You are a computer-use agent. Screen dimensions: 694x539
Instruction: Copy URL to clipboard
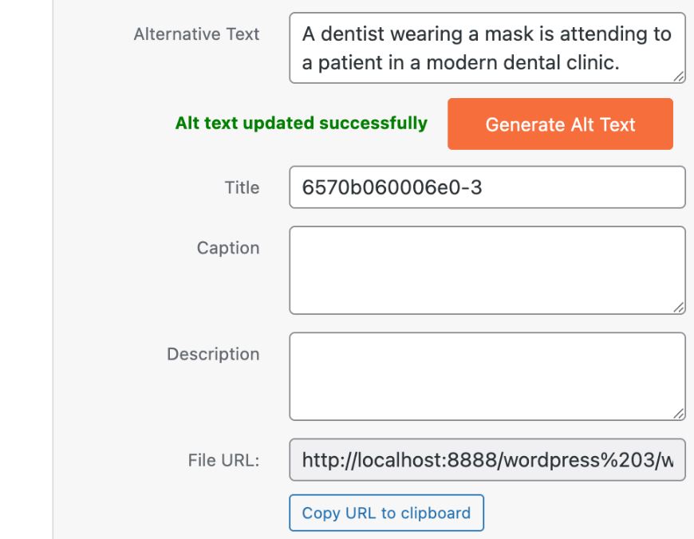386,513
